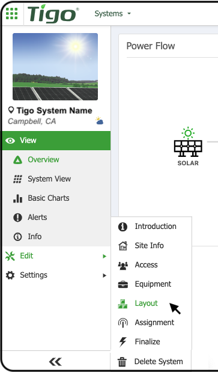Click the Site Info house icon

[123, 246]
